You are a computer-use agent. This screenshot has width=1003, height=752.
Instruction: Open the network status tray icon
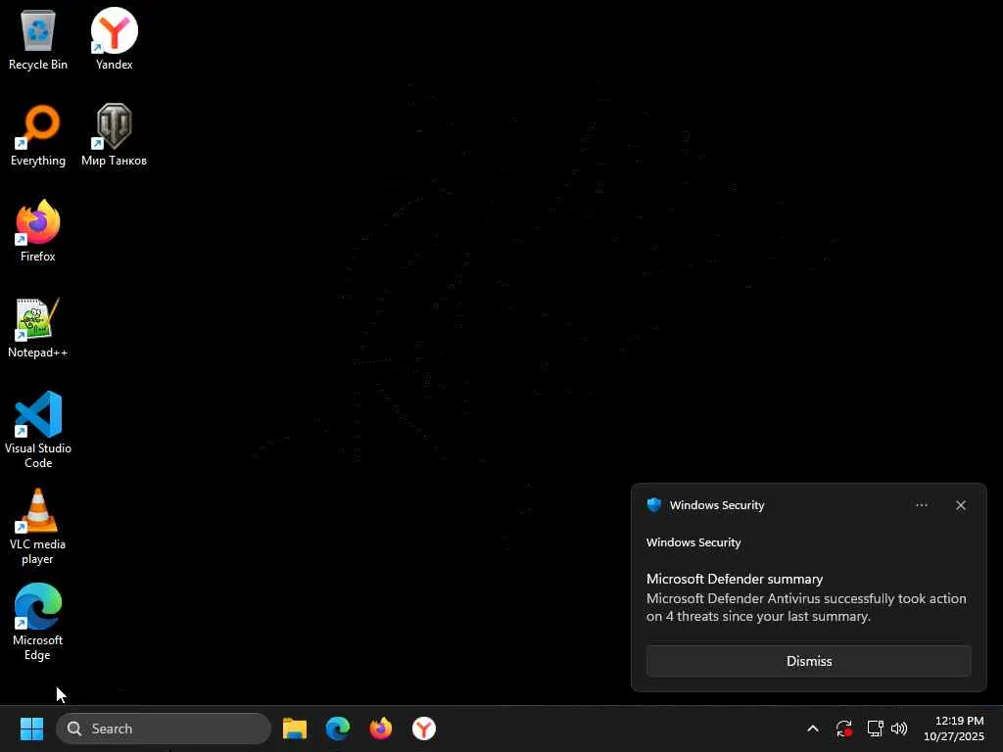[x=875, y=728]
